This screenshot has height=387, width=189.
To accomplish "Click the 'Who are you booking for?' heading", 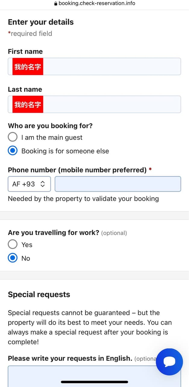I will 50,125.
